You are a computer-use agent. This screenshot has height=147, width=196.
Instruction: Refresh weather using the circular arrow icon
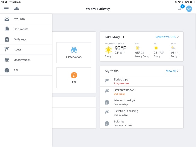coord(178,37)
